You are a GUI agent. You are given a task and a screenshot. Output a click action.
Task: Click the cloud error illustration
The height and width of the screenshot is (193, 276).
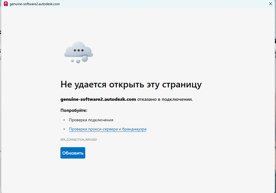[78, 52]
